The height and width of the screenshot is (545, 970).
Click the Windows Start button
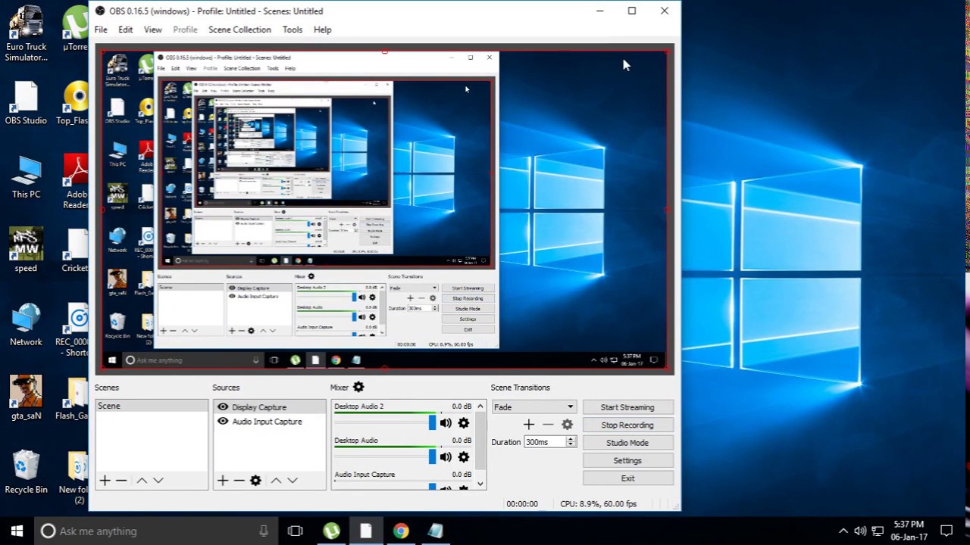click(17, 531)
